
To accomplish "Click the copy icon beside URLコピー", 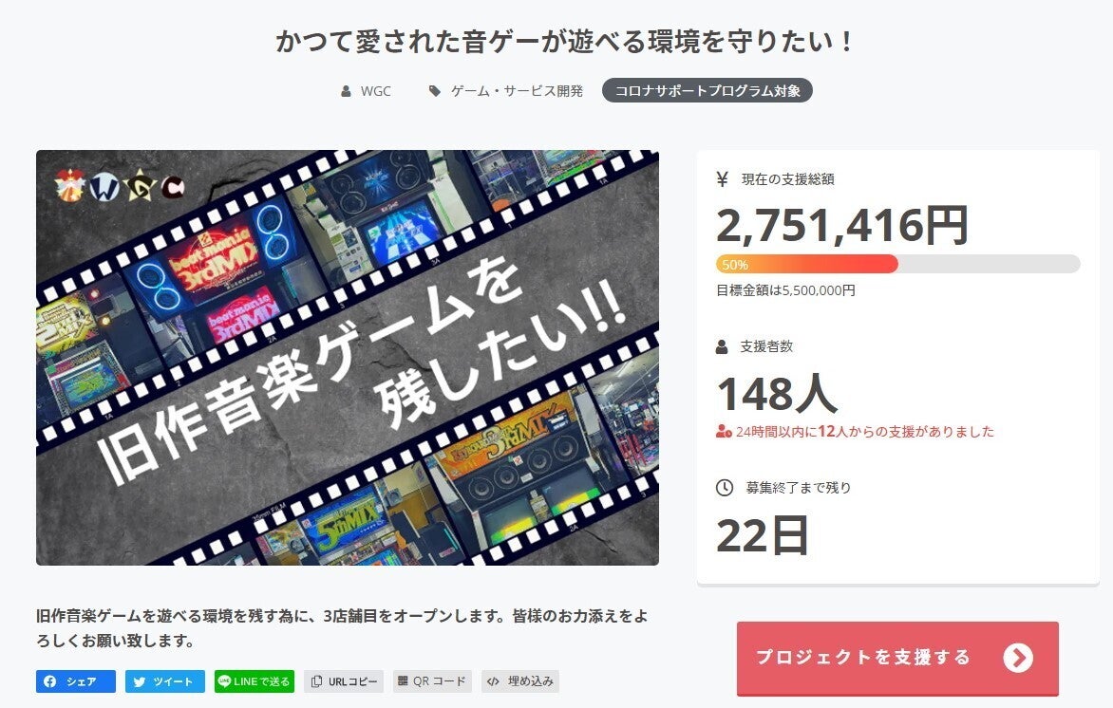I will click(x=316, y=681).
